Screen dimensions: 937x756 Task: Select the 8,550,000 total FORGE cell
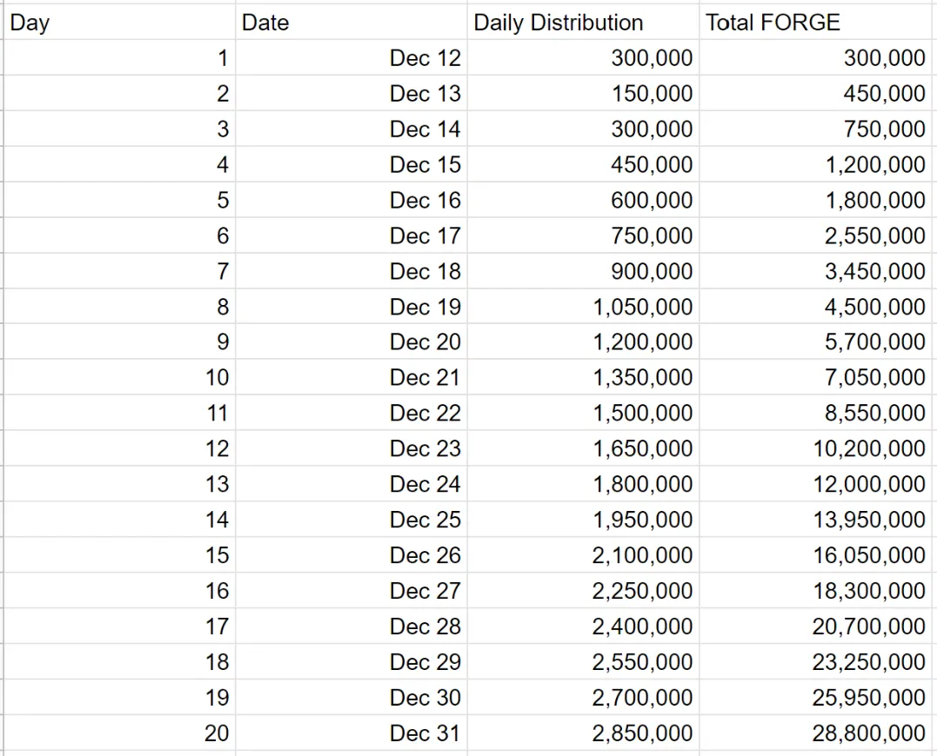tap(816, 413)
